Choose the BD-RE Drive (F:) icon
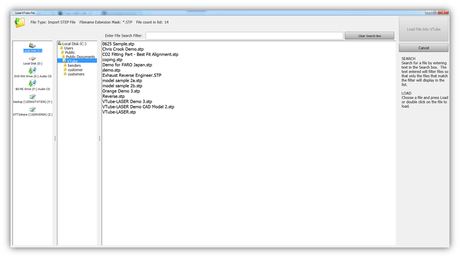460x258 pixels. point(33,83)
